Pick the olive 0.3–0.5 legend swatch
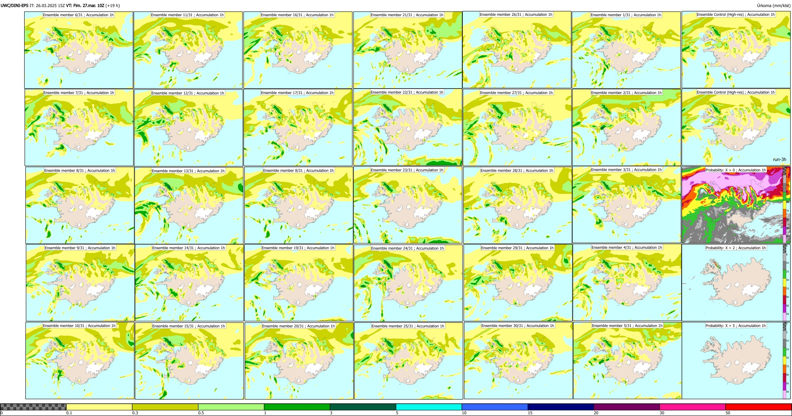Screen dimensions: 792x416 point(165,407)
